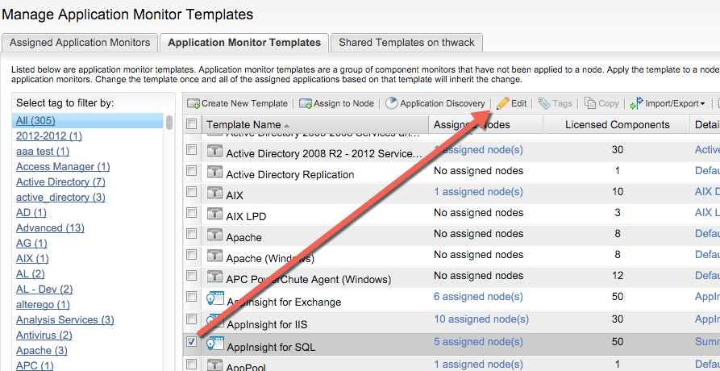This screenshot has height=371, width=720.
Task: Open 1 assigned node(s) for AppPool
Action: coord(478,365)
